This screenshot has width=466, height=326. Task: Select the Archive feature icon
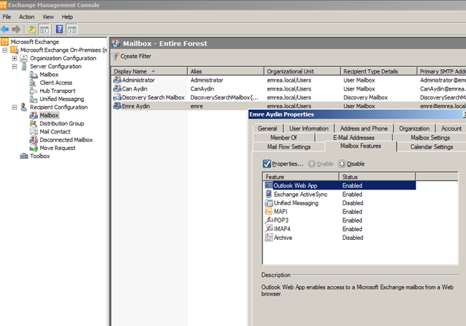[x=268, y=238]
